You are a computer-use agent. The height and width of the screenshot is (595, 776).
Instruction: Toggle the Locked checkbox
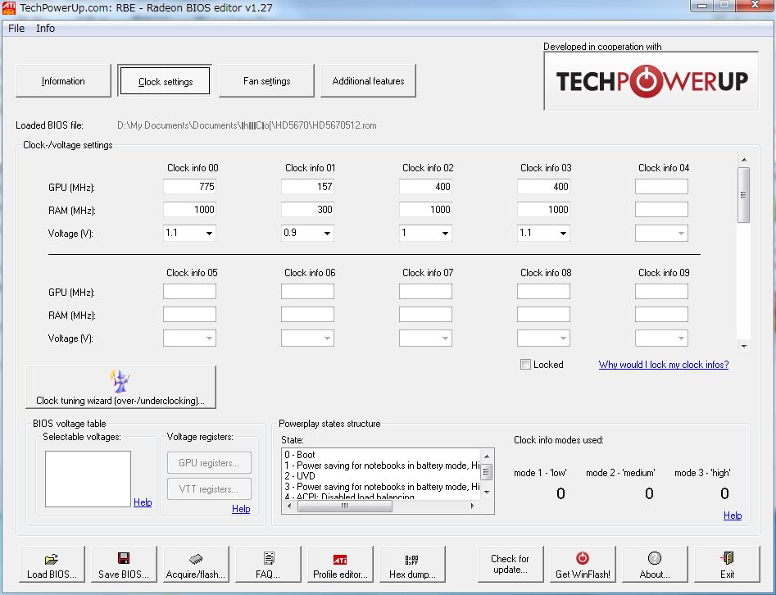point(525,365)
